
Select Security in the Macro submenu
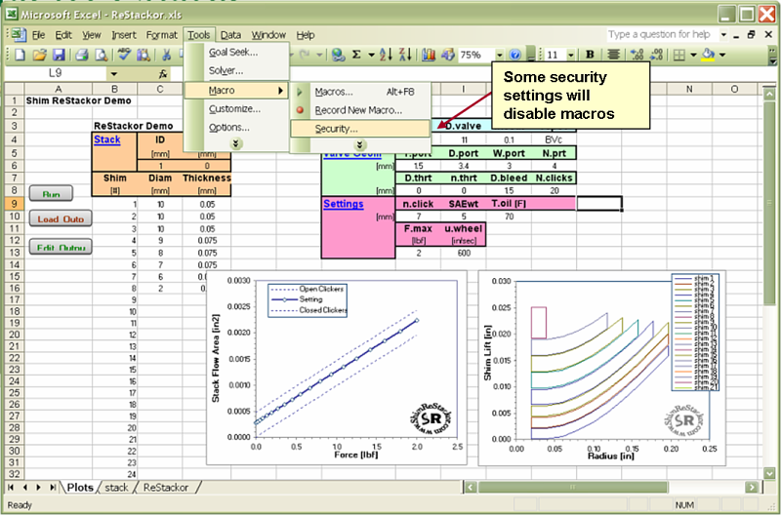coord(360,129)
